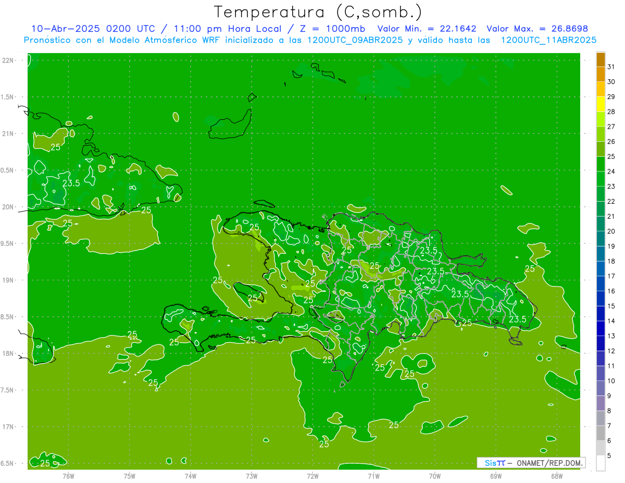Click the '72W' longitude label

pos(312,476)
